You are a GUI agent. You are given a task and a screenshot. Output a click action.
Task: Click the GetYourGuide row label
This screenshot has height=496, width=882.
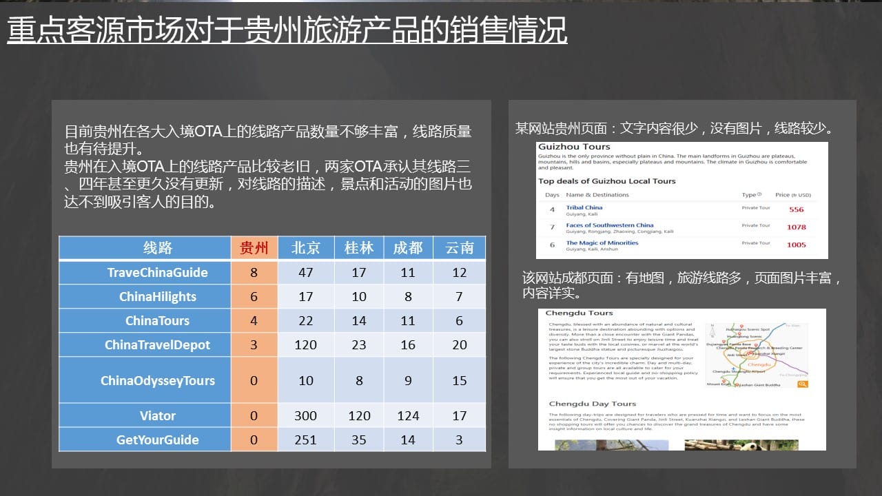158,440
